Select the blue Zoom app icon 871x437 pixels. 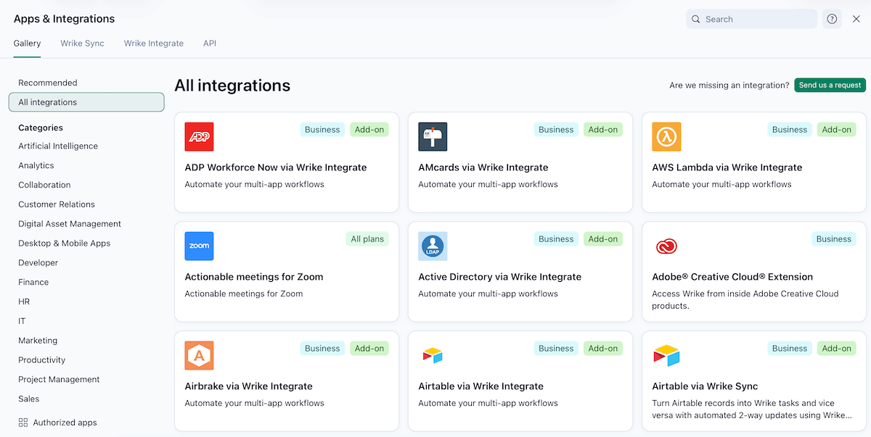pos(199,246)
